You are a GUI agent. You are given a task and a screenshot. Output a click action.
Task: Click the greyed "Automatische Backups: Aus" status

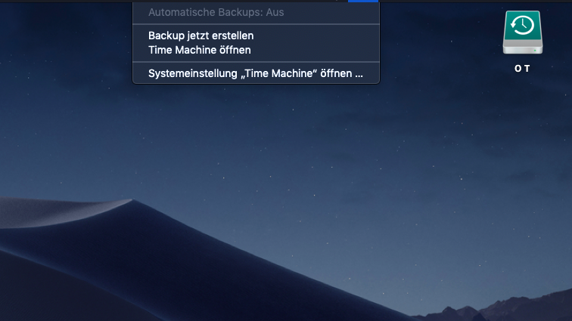tap(216, 13)
